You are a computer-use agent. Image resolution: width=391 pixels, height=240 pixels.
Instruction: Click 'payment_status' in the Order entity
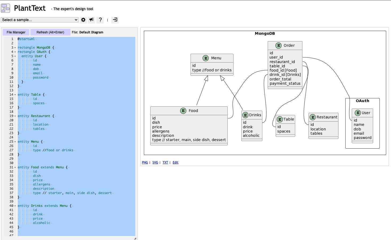click(x=285, y=83)
